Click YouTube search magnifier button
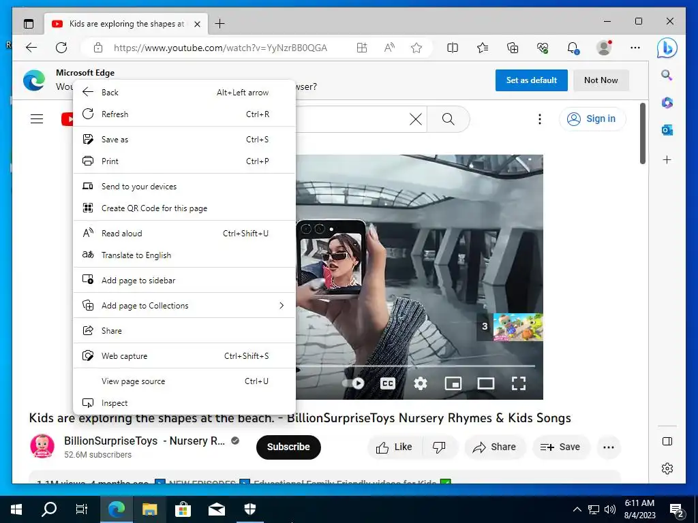Screen dimensions: 698x523 tap(449, 118)
